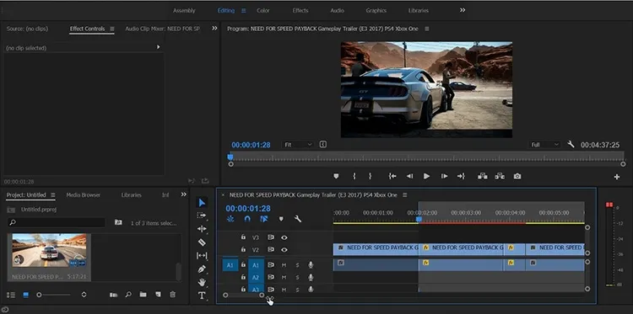Enable voice-over record on track A1
Viewport: 633px width, 314px height.
coord(311,265)
